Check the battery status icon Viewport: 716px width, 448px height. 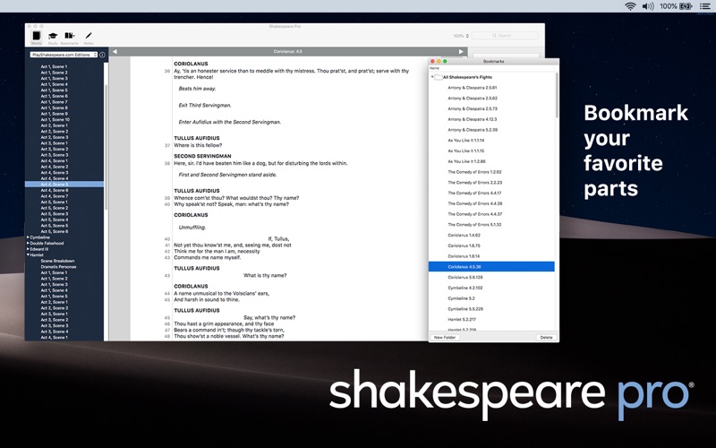(x=686, y=6)
